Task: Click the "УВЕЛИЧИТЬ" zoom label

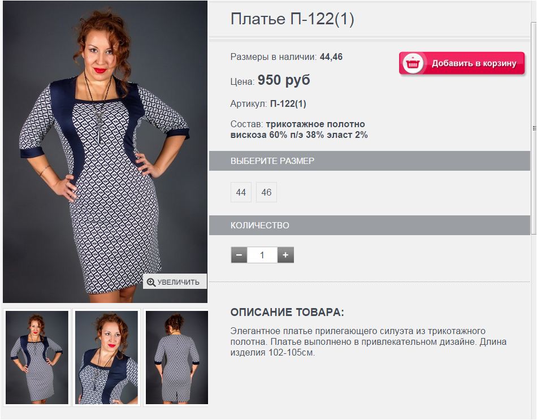Action: 179,282
